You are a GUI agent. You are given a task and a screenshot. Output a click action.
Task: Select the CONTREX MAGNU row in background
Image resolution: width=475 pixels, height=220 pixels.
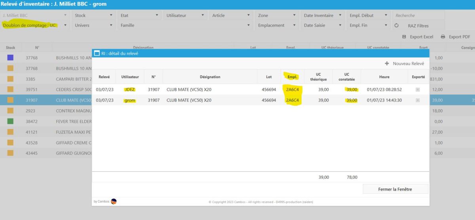point(46,111)
